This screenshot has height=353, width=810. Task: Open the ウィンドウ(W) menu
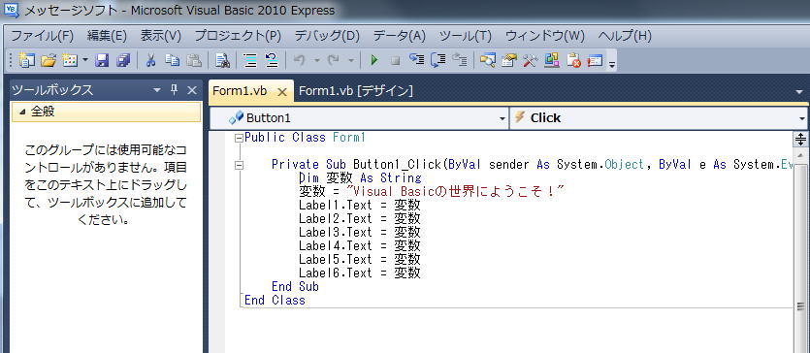point(545,36)
